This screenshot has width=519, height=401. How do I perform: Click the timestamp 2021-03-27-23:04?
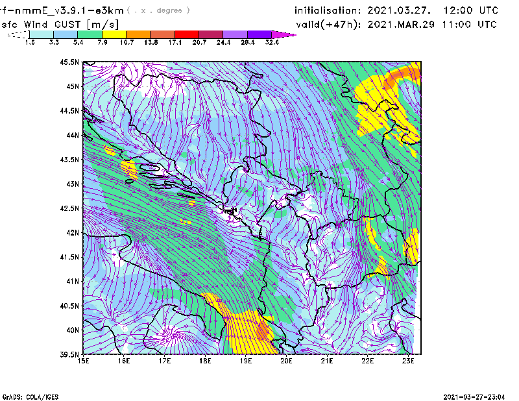coord(474,397)
